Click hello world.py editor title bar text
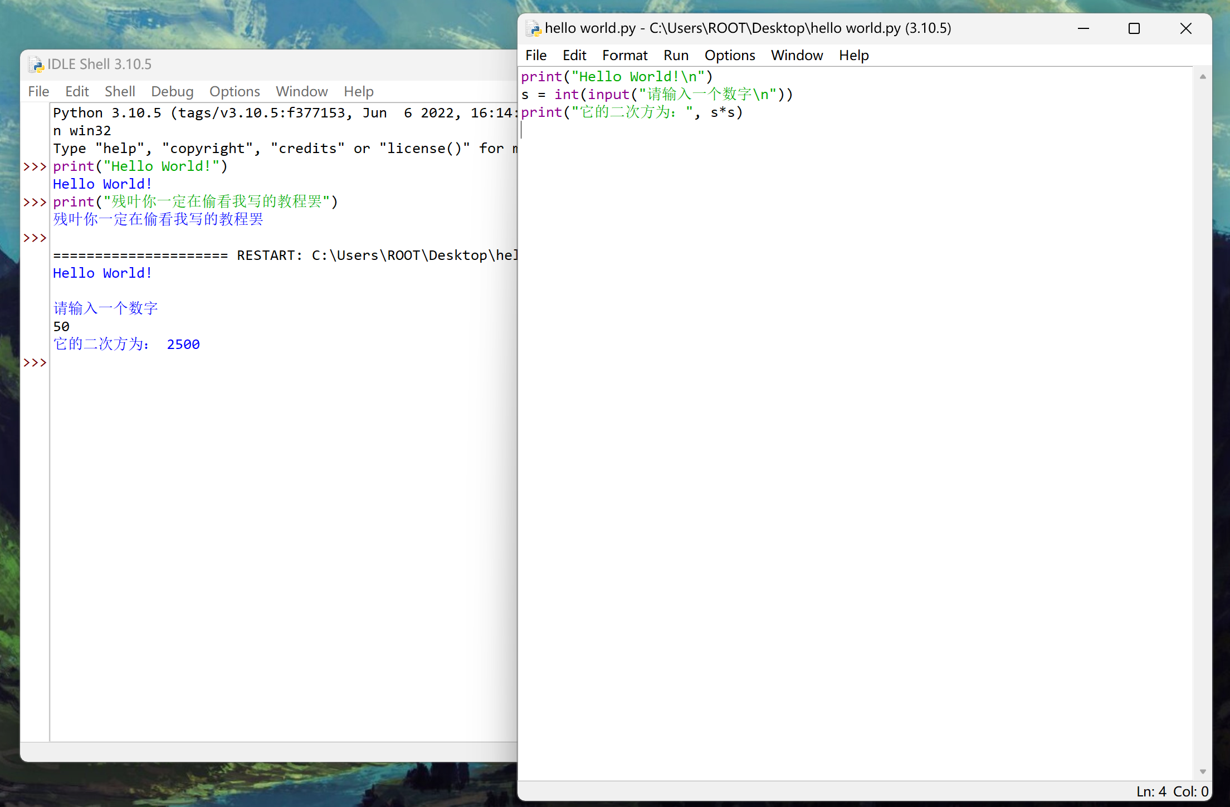Image resolution: width=1230 pixels, height=807 pixels. pyautogui.click(x=748, y=28)
